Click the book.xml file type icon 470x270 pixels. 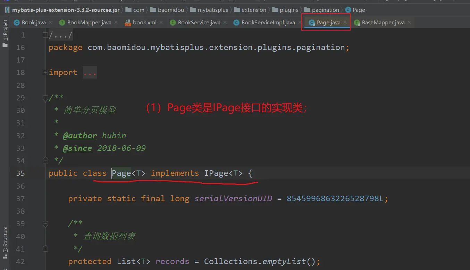click(127, 23)
